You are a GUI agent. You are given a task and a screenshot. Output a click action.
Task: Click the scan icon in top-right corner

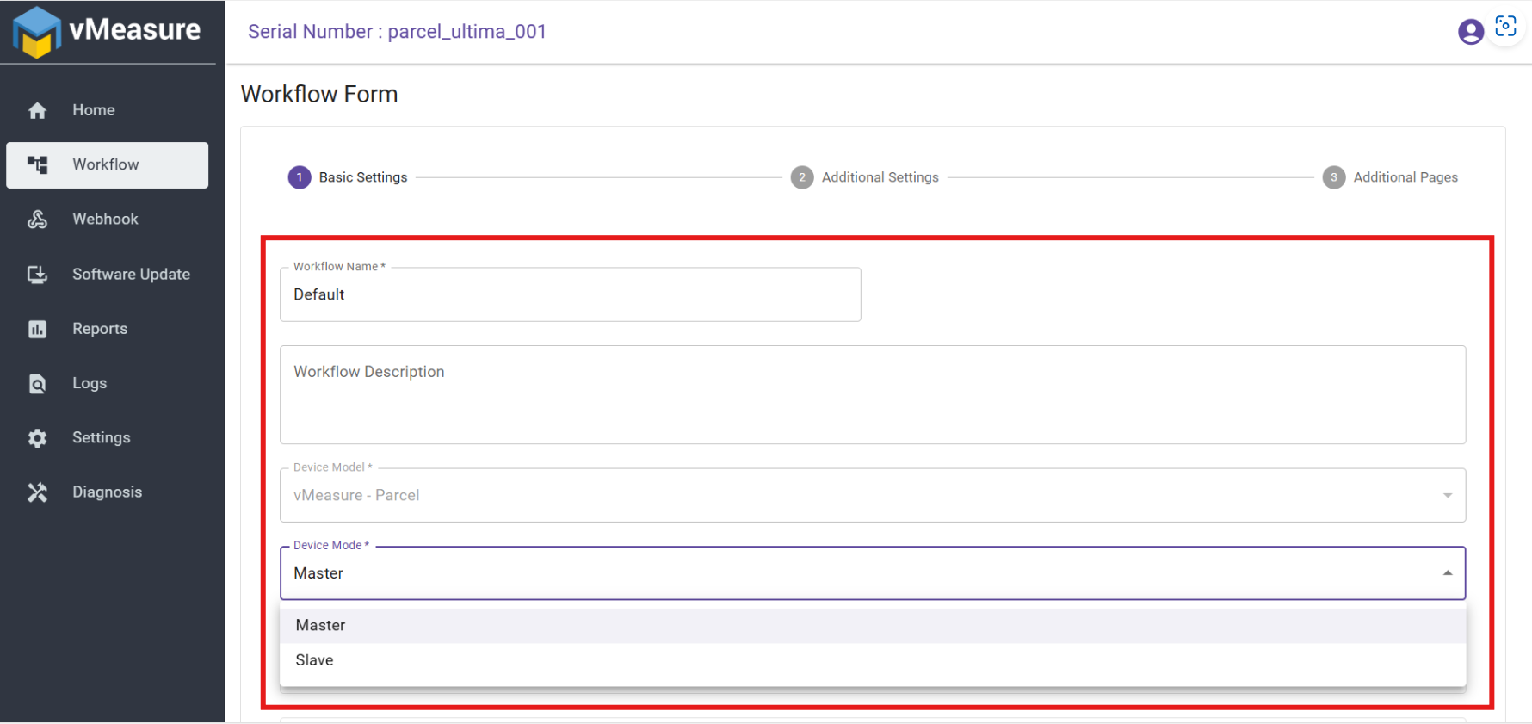1505,27
